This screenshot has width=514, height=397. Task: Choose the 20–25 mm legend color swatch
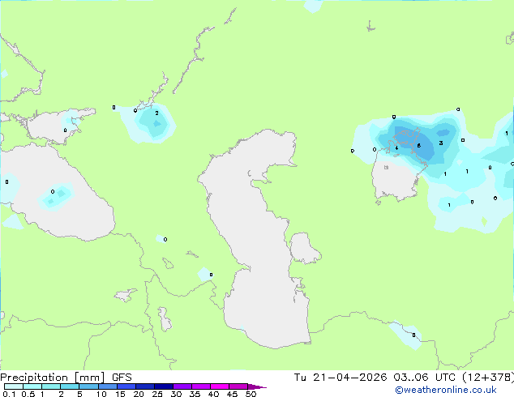tap(145, 386)
